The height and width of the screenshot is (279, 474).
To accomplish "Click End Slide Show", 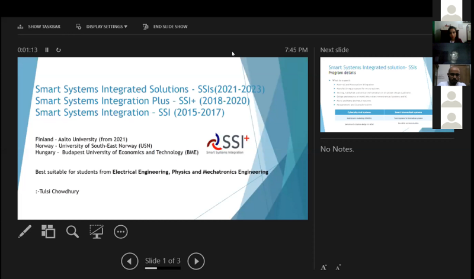I will point(165,27).
